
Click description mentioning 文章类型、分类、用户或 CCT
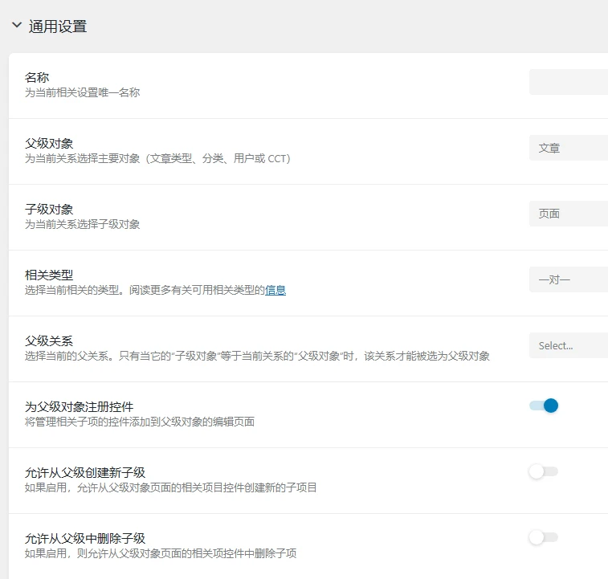click(x=157, y=159)
